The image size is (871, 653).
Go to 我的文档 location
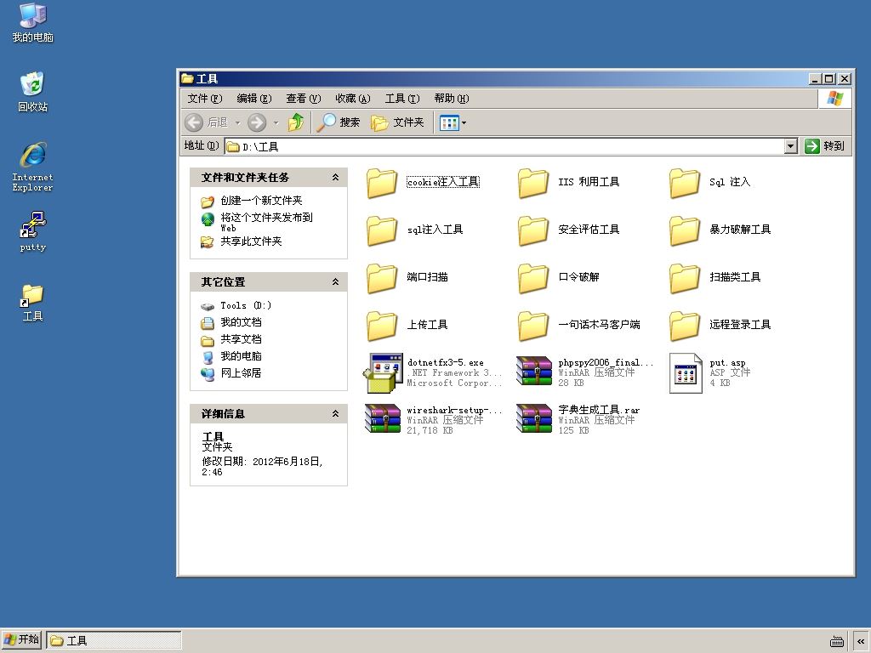tap(241, 322)
